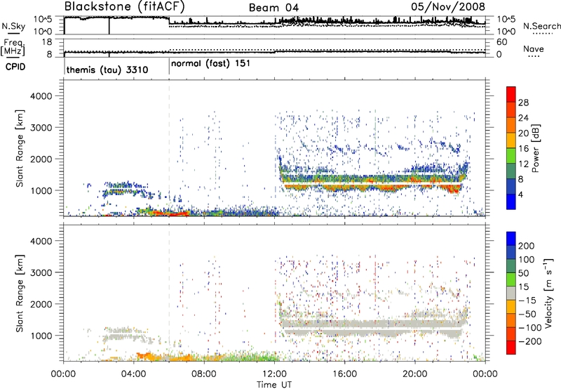The image size is (561, 389).
Task: Click the "Slant Range [km]" label of the velocity panel
Action: click(x=20, y=294)
